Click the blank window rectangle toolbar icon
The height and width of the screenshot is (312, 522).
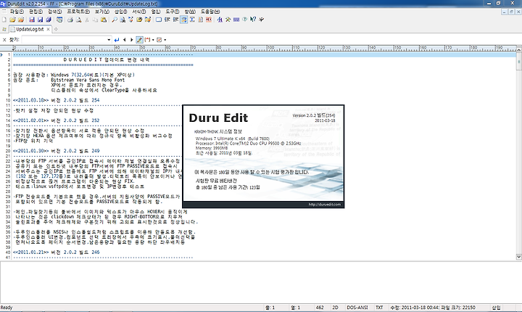coord(159,20)
